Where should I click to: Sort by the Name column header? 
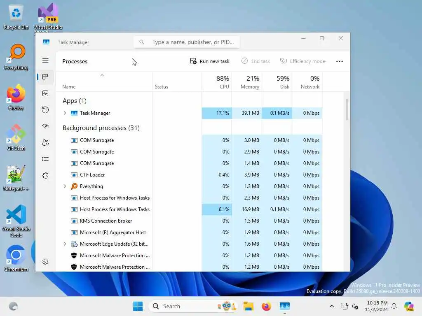pyautogui.click(x=104, y=82)
